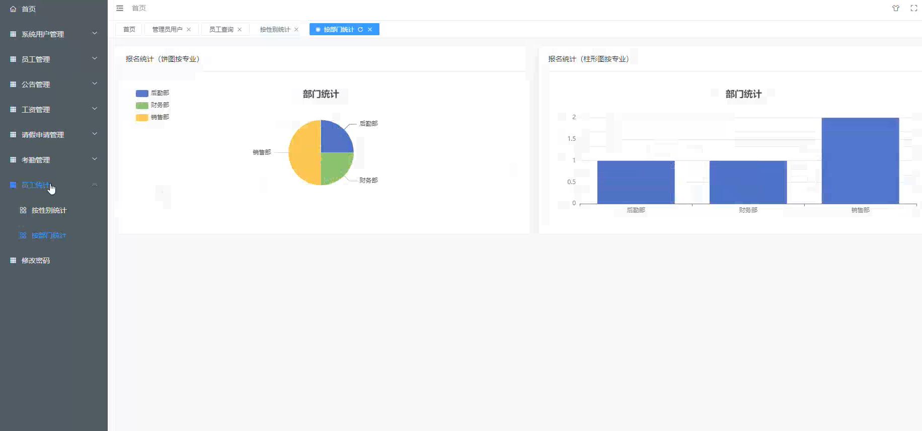This screenshot has height=431, width=922.
Task: Click the 财务部 bar in bar chart
Action: pos(748,182)
